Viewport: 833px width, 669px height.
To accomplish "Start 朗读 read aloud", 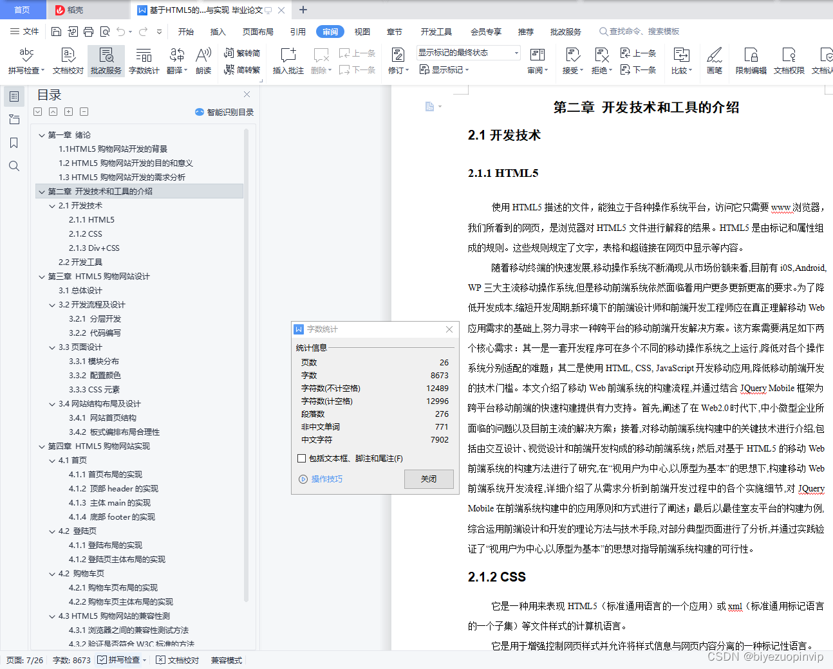I will pos(203,61).
